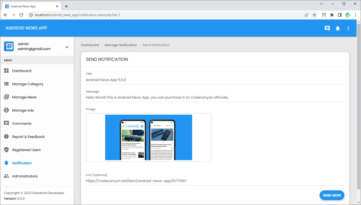Click the 'Version: 5.0.0' footer text
This screenshot has width=361, height=205.
(x=14, y=199)
